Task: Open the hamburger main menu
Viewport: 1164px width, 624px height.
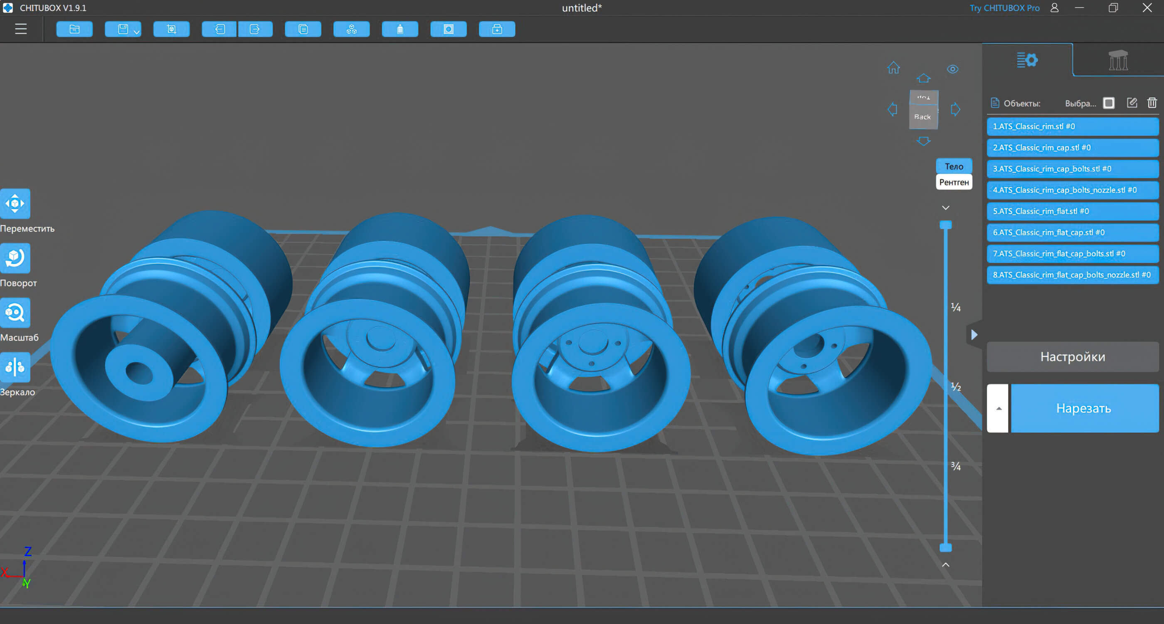Action: click(x=21, y=29)
